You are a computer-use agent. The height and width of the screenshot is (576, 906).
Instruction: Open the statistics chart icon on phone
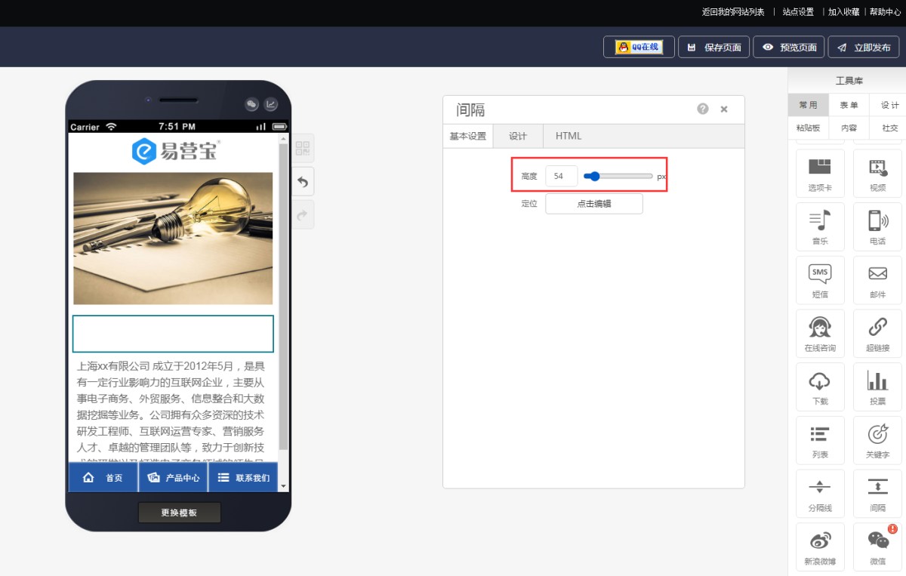click(270, 104)
